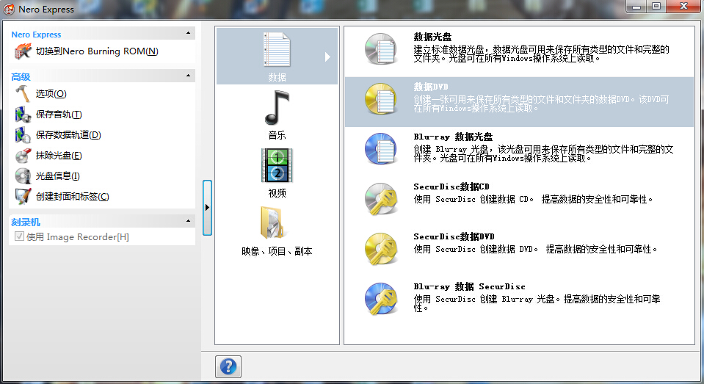704x384 pixels.
Task: Click the arrow beside the 数据 category
Action: 327,57
